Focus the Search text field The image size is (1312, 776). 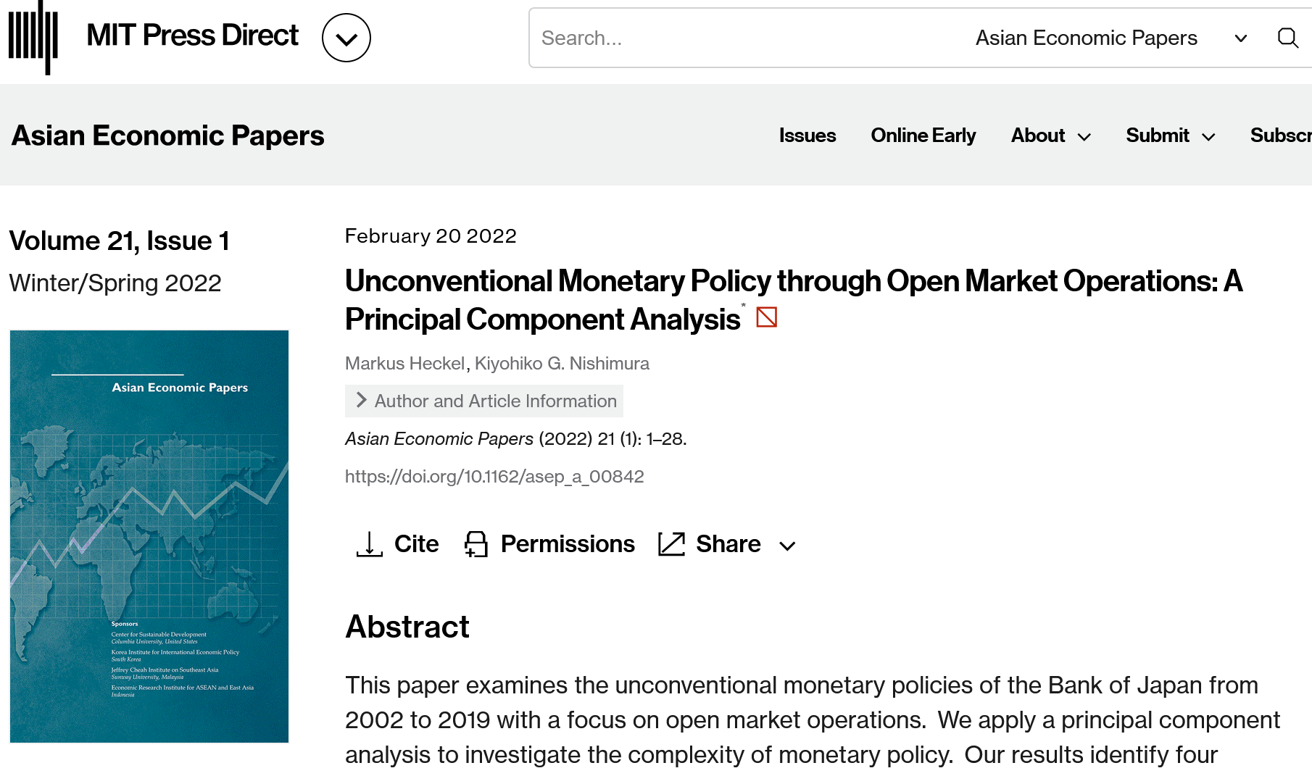pos(747,38)
